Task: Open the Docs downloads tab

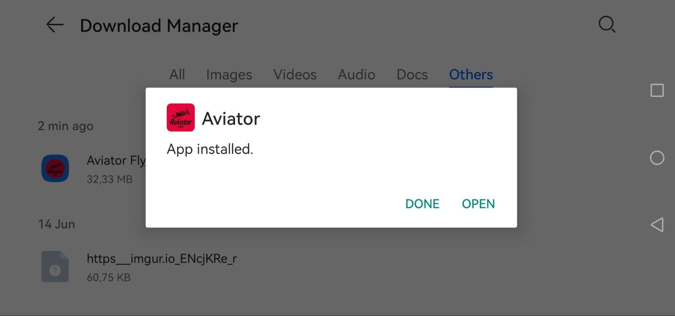Action: coord(412,74)
